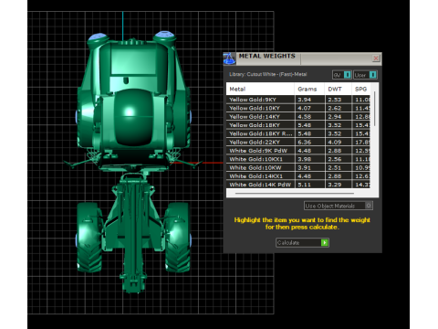Screen dimensions: 438x329
Task: Click the 3.29 DWT value
Action: click(335, 185)
